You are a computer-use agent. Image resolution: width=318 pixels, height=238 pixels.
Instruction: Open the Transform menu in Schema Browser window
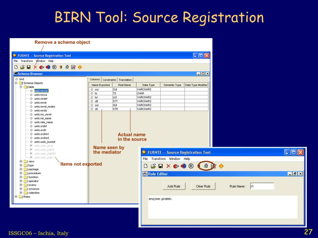coord(27,61)
